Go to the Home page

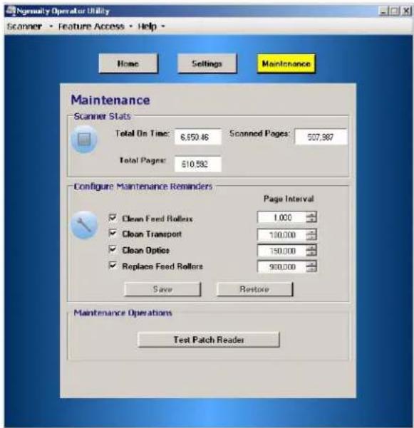[x=128, y=63]
